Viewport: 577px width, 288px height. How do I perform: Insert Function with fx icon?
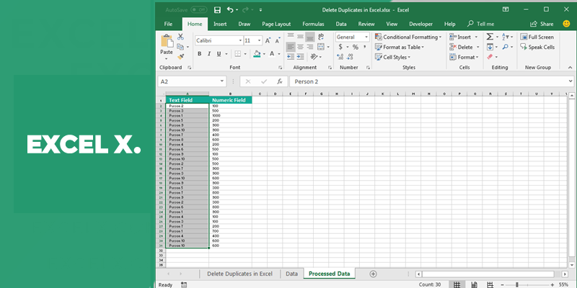point(280,81)
